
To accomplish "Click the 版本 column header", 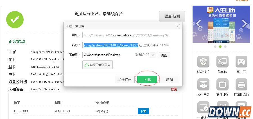I will coord(17,102).
